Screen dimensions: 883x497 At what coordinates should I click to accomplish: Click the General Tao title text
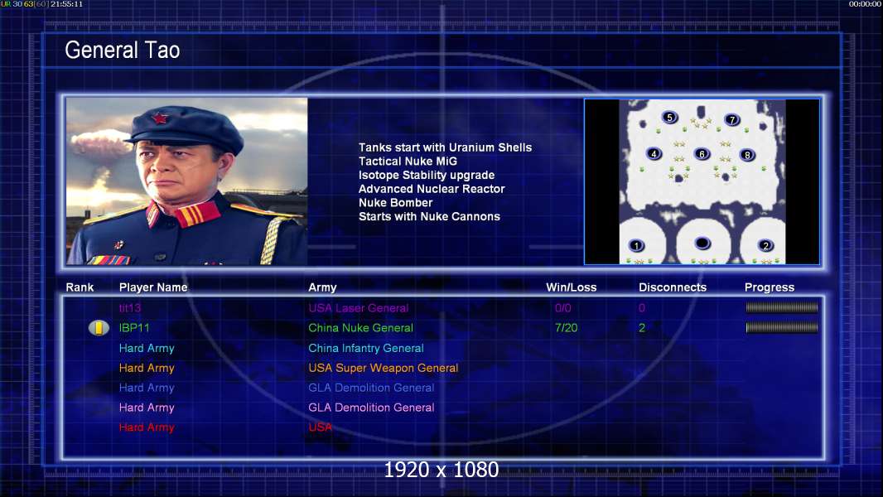pyautogui.click(x=123, y=50)
